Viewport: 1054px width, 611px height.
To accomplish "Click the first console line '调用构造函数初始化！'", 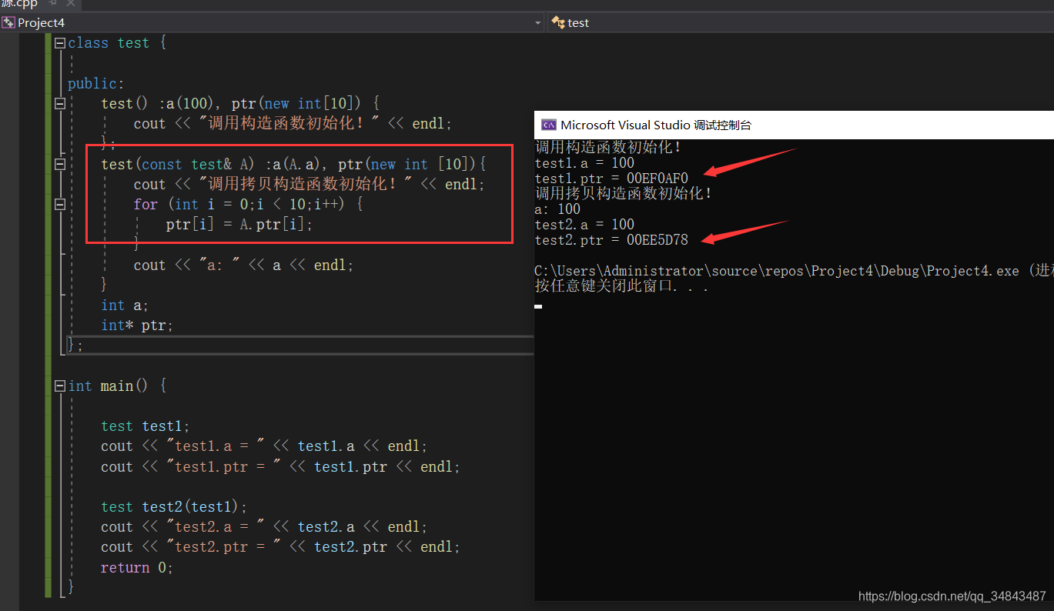I will (x=608, y=148).
